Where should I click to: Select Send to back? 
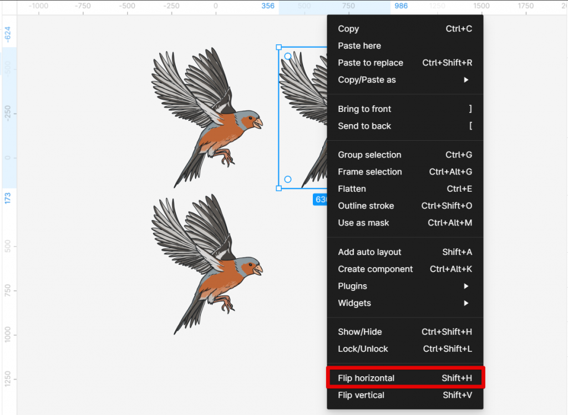click(364, 126)
